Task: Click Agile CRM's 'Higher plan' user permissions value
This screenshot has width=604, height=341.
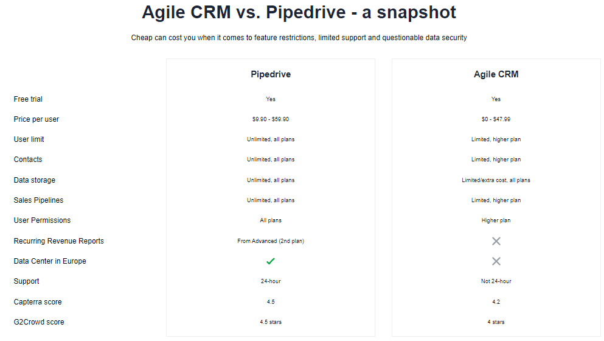Action: click(496, 220)
